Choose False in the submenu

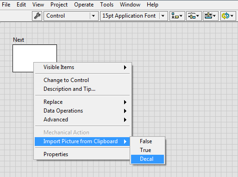pyautogui.click(x=147, y=141)
